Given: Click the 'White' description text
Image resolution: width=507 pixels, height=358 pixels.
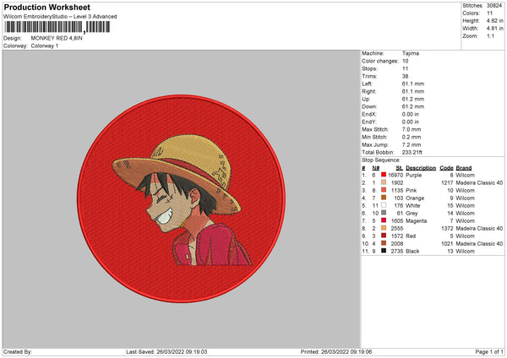Looking at the screenshot, I should tap(413, 205).
